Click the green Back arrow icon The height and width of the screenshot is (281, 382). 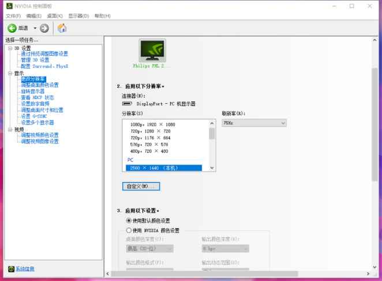[12, 28]
